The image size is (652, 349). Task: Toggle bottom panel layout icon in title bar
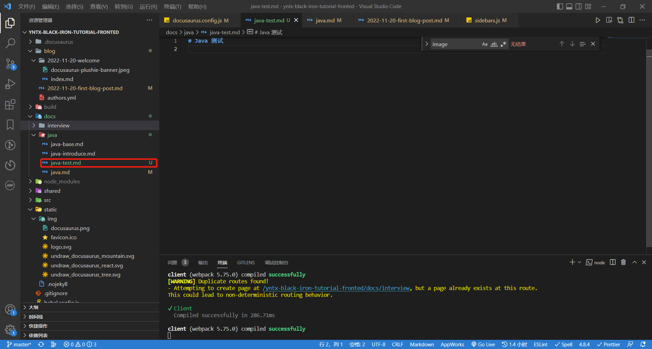569,6
